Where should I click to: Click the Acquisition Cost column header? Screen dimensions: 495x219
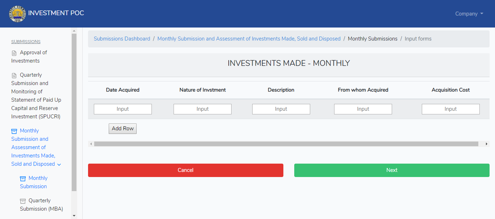[x=451, y=90]
